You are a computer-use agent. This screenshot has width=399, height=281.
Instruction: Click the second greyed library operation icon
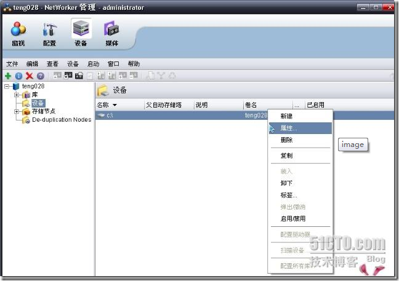point(111,76)
